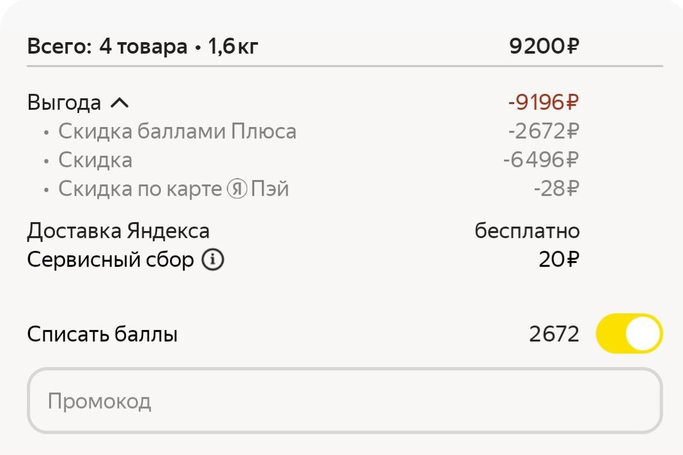Click the bullet icon before Скидка по карте

(x=45, y=188)
